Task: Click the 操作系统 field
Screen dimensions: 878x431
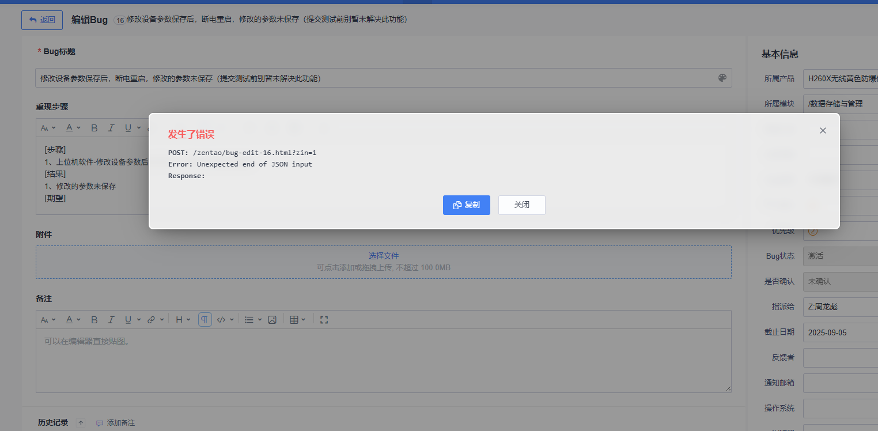Action: (841, 408)
